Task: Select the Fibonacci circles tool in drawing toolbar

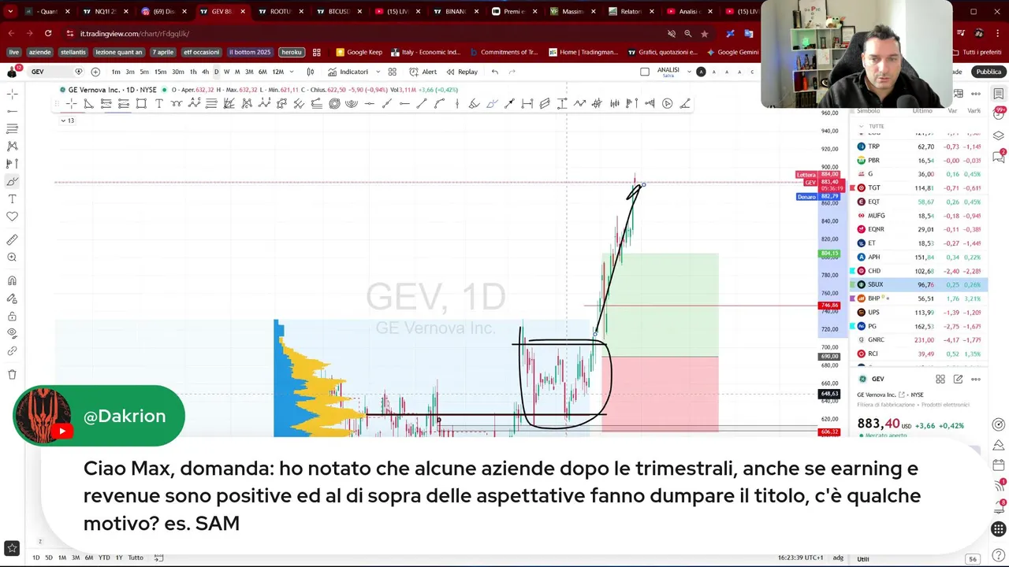Action: (334, 104)
